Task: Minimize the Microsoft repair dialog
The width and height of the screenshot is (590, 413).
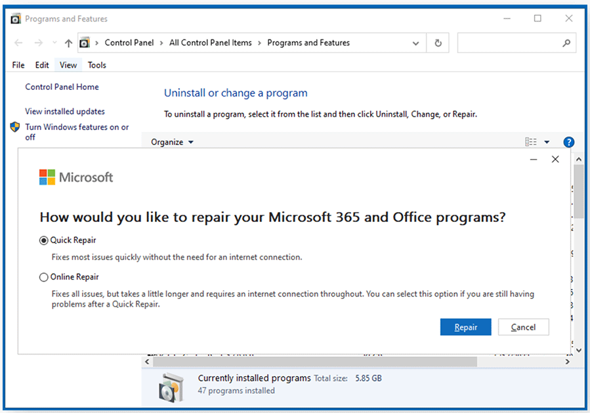Action: pos(534,160)
